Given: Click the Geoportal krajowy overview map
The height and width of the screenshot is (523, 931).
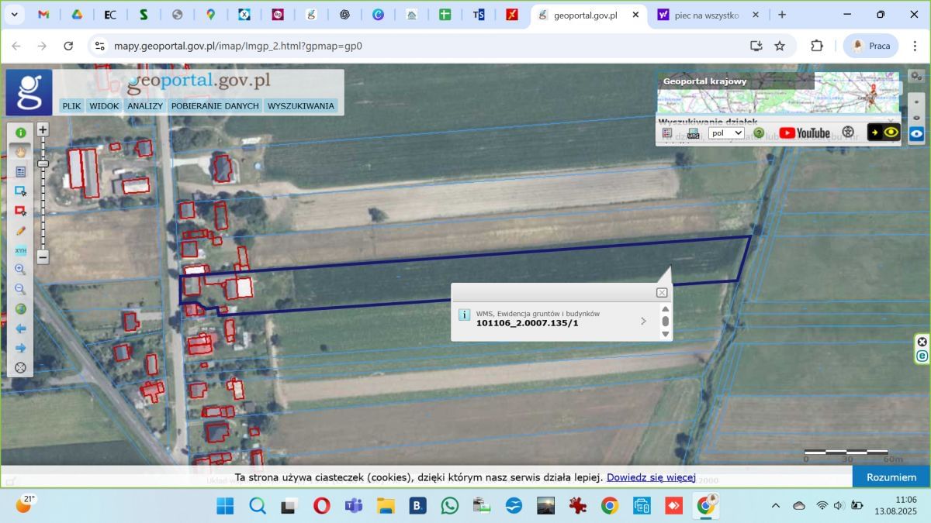Looking at the screenshot, I should point(778,93).
